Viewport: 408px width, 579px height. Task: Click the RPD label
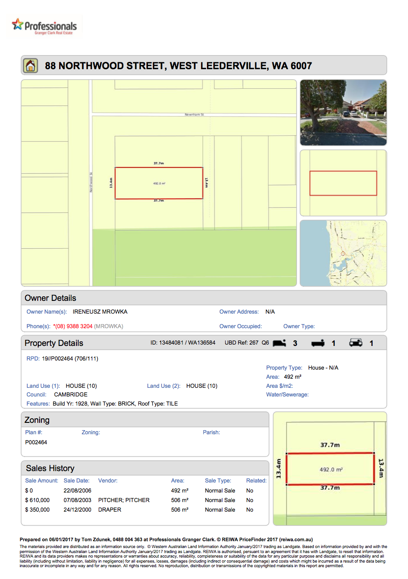tap(33, 359)
